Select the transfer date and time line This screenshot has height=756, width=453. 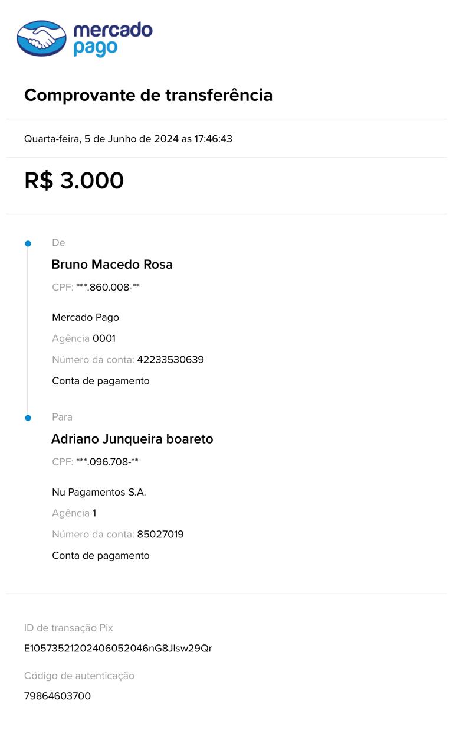128,139
